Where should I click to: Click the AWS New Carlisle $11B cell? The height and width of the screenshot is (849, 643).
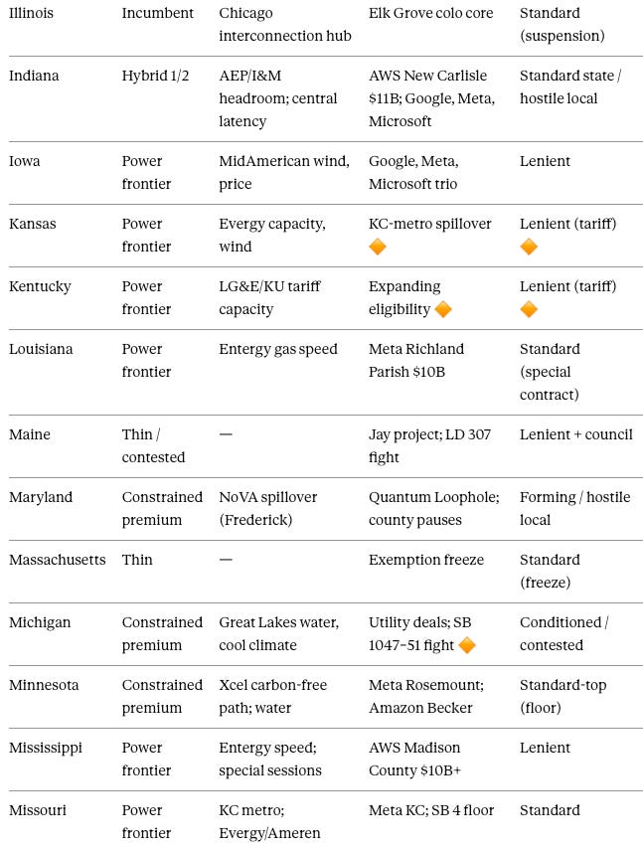(x=431, y=98)
